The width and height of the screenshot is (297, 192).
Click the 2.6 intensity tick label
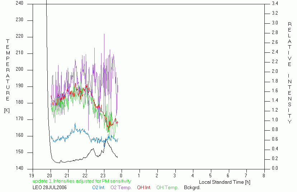(x=275, y=42)
